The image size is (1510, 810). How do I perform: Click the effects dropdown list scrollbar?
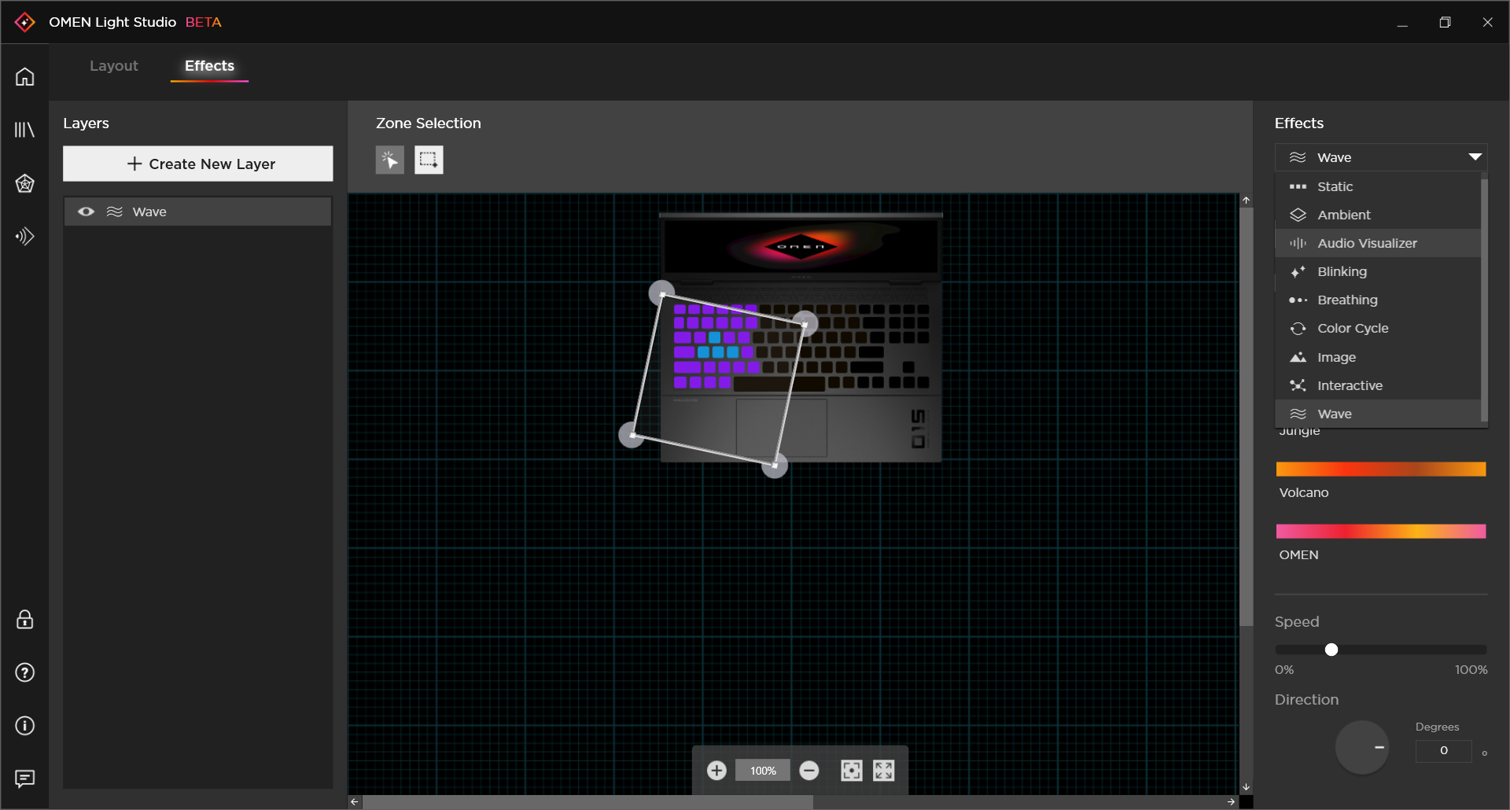(1484, 299)
